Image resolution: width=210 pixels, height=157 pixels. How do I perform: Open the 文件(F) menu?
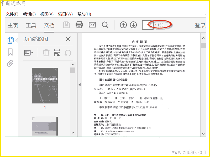[x=12, y=14]
